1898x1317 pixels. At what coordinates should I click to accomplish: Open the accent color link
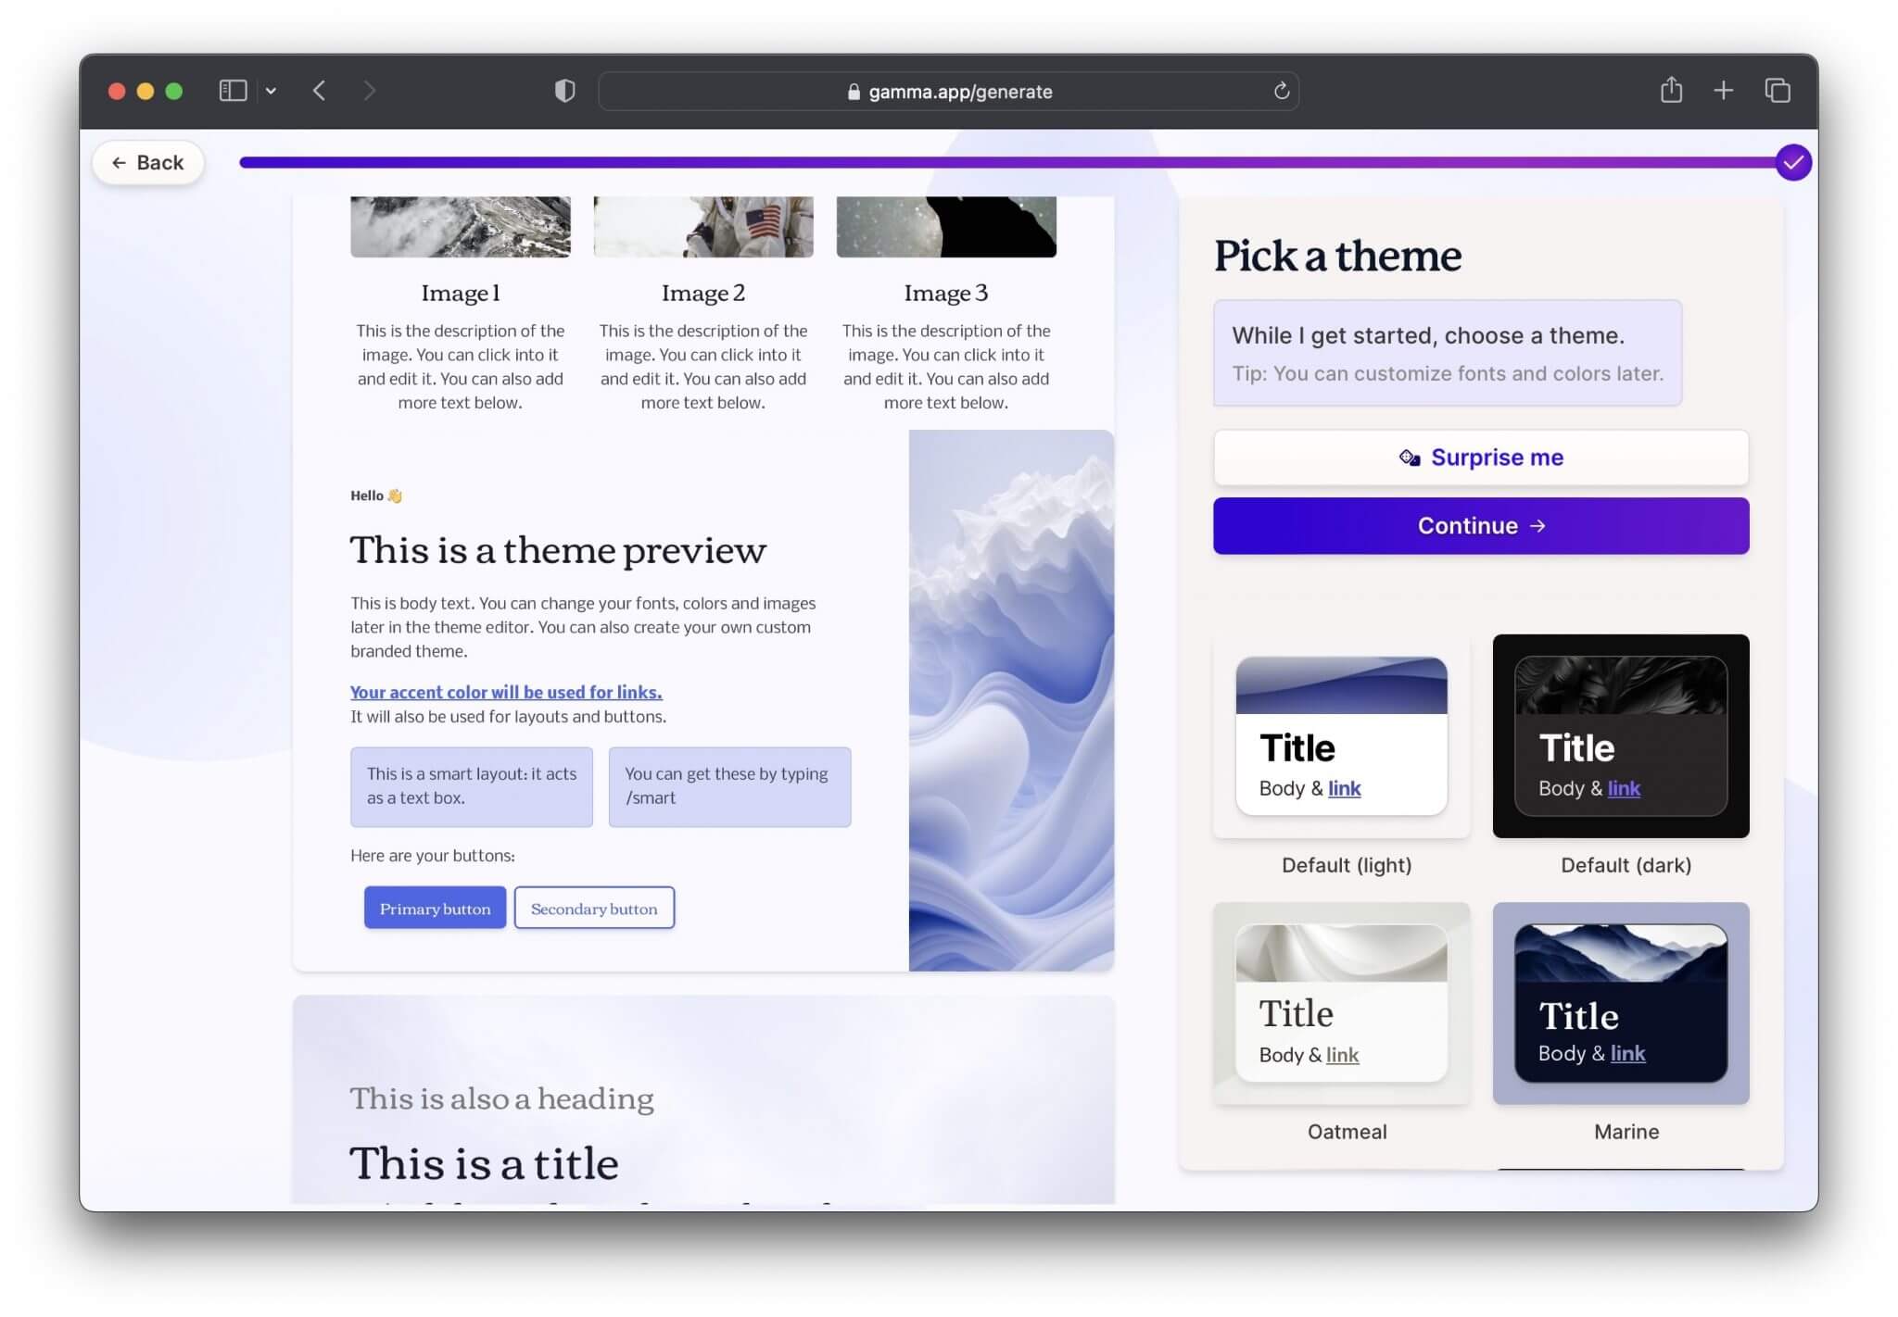[505, 692]
